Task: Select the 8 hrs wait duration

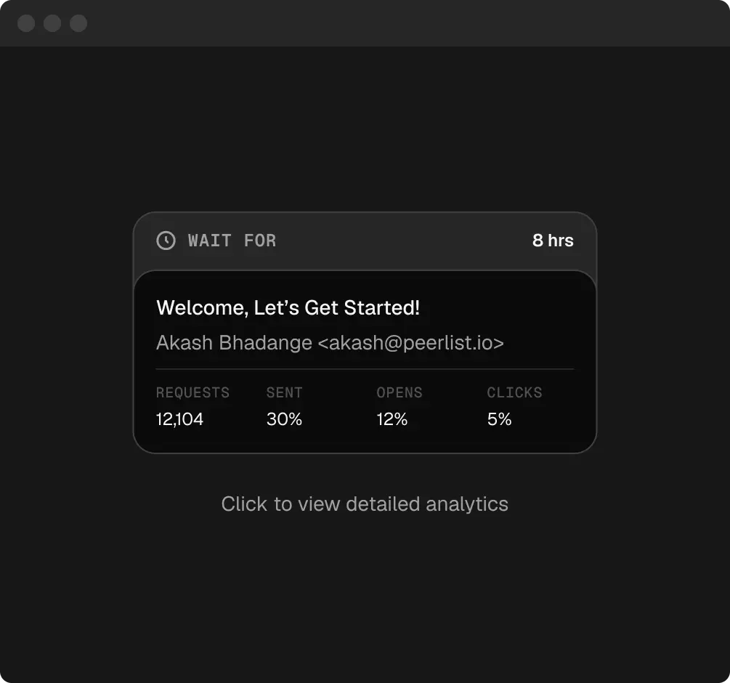Action: 553,241
